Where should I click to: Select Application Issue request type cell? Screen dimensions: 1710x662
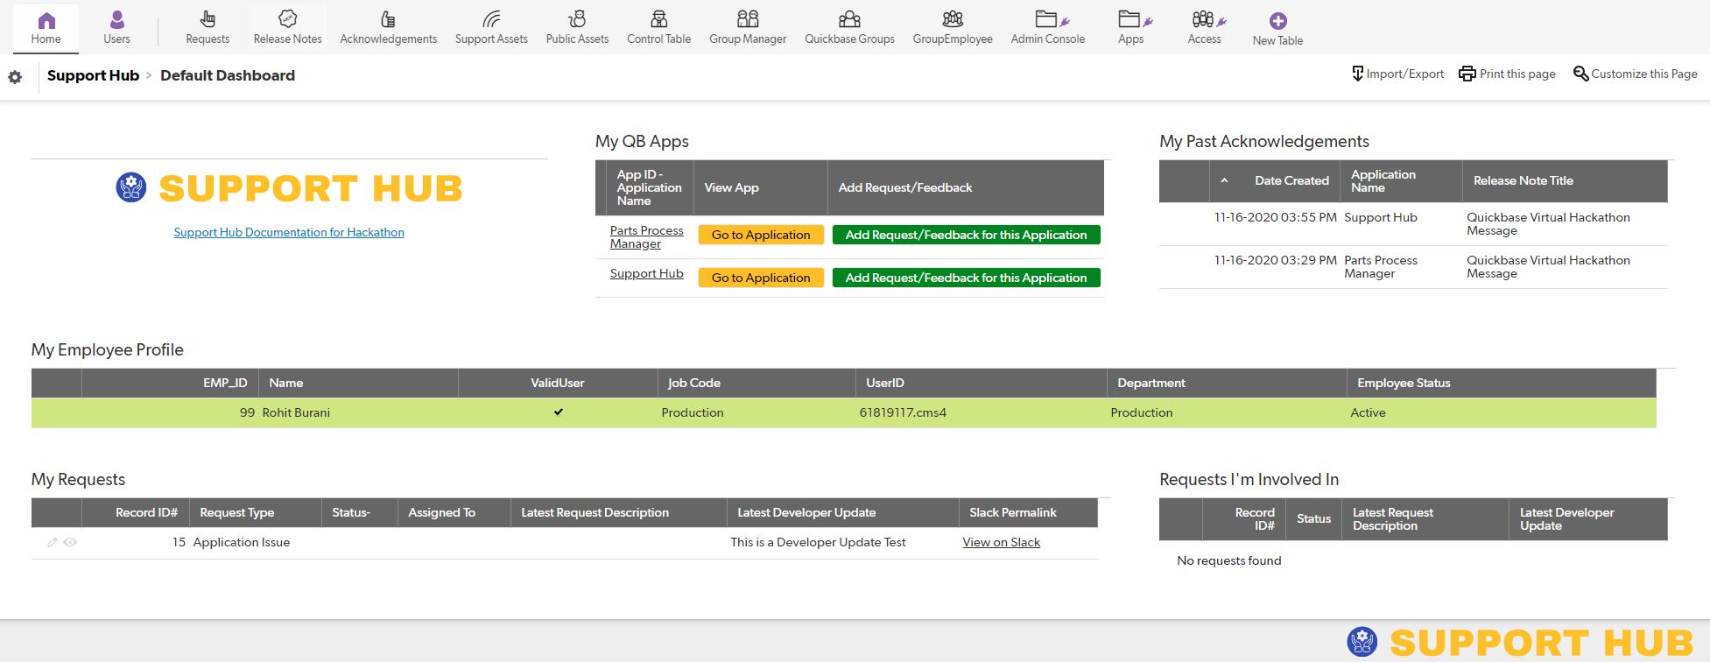(242, 542)
